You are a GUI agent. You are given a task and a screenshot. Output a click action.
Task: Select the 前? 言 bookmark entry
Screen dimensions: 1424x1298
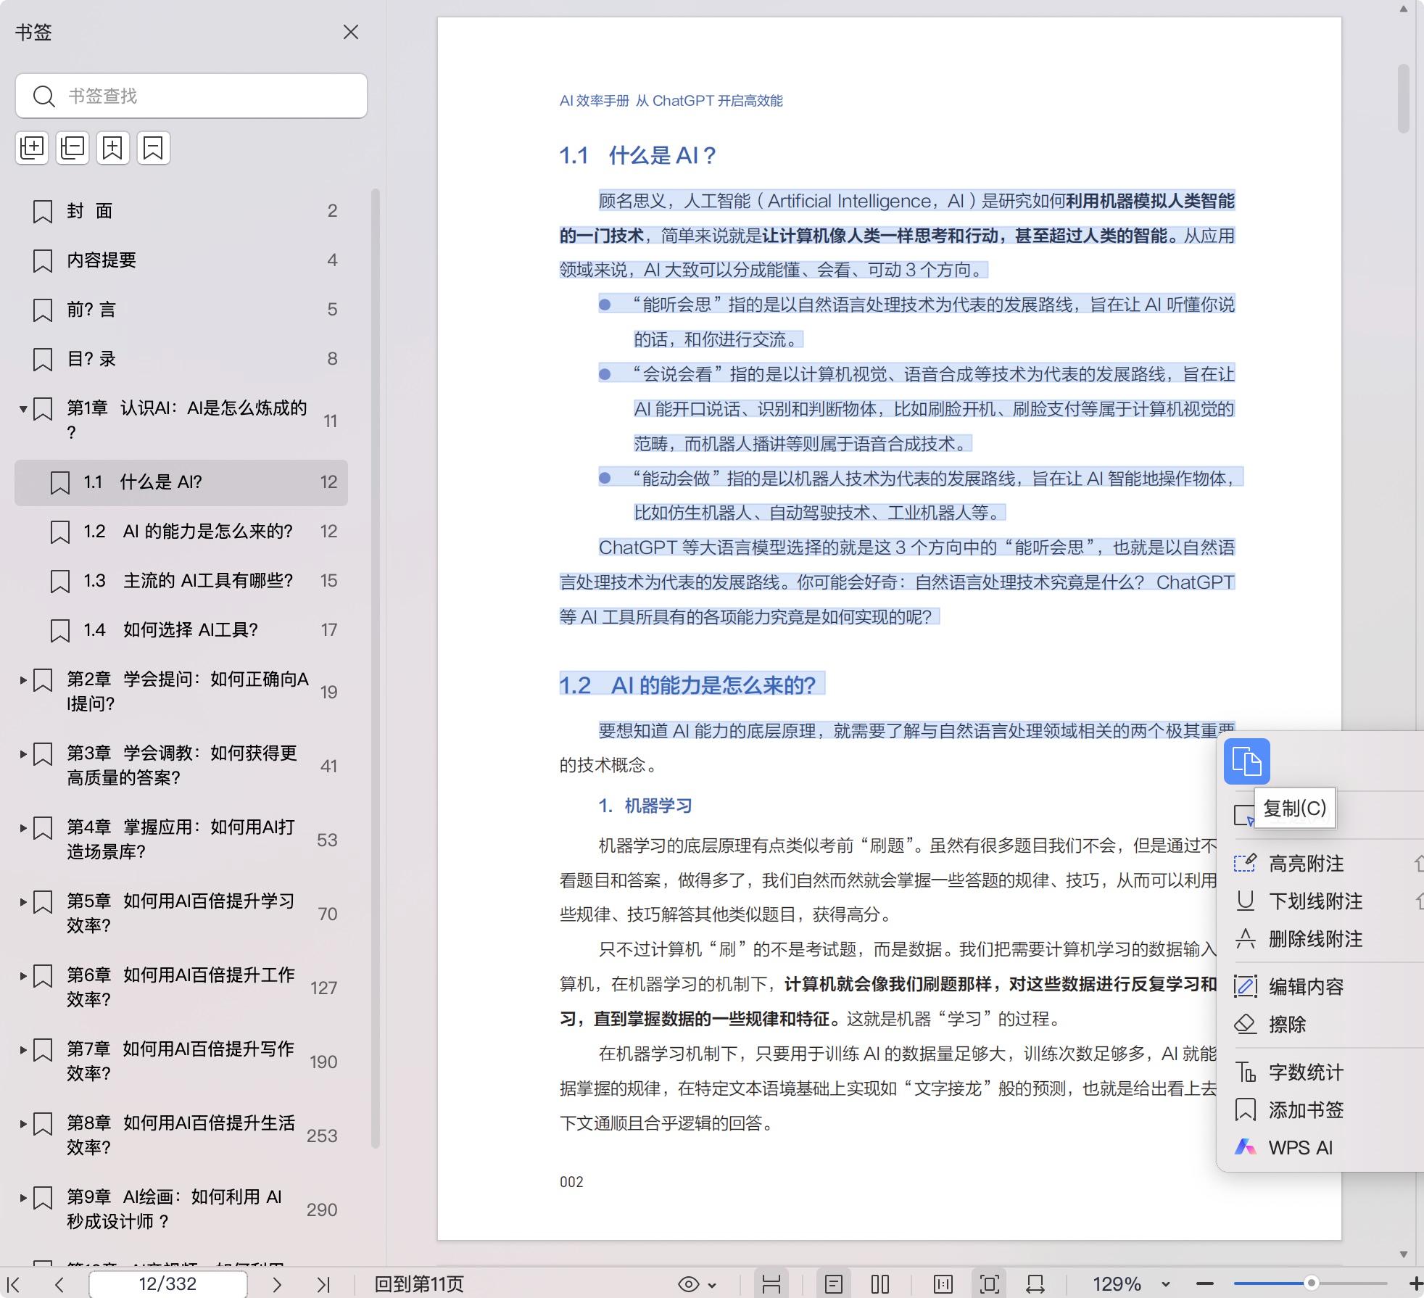pyautogui.click(x=181, y=310)
